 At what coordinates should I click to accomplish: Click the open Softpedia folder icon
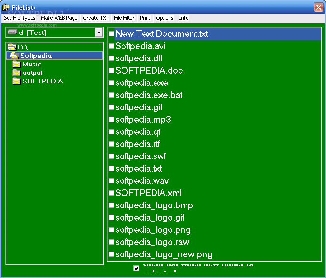click(x=15, y=56)
